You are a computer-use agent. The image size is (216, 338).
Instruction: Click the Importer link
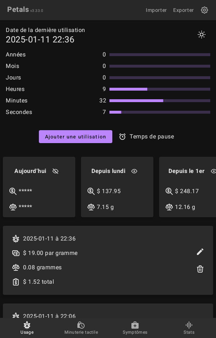click(x=156, y=10)
